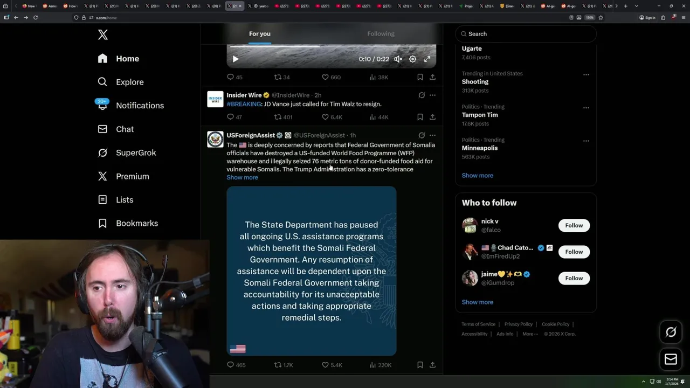690x388 pixels.
Task: Follow Chad Cato @ImFiredUp2
Action: click(574, 252)
